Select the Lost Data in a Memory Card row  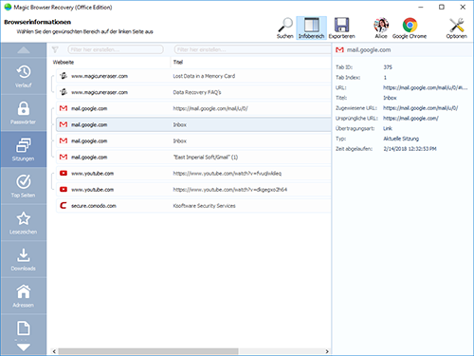click(193, 76)
